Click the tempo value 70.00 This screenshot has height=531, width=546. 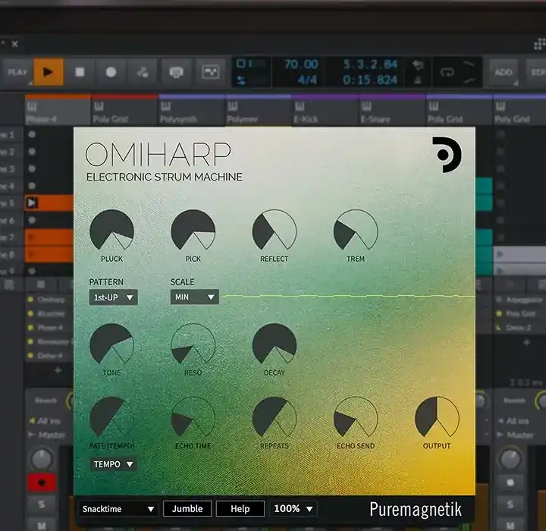[x=301, y=64]
